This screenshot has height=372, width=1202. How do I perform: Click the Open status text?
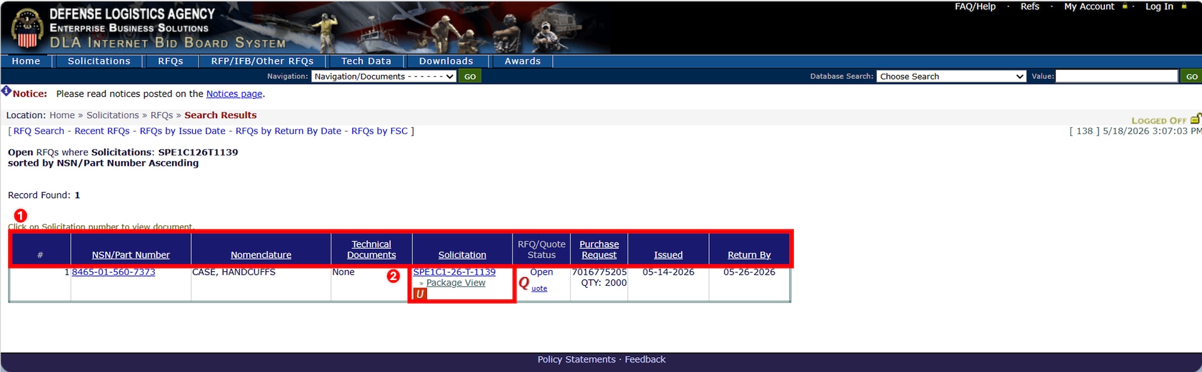pos(542,272)
